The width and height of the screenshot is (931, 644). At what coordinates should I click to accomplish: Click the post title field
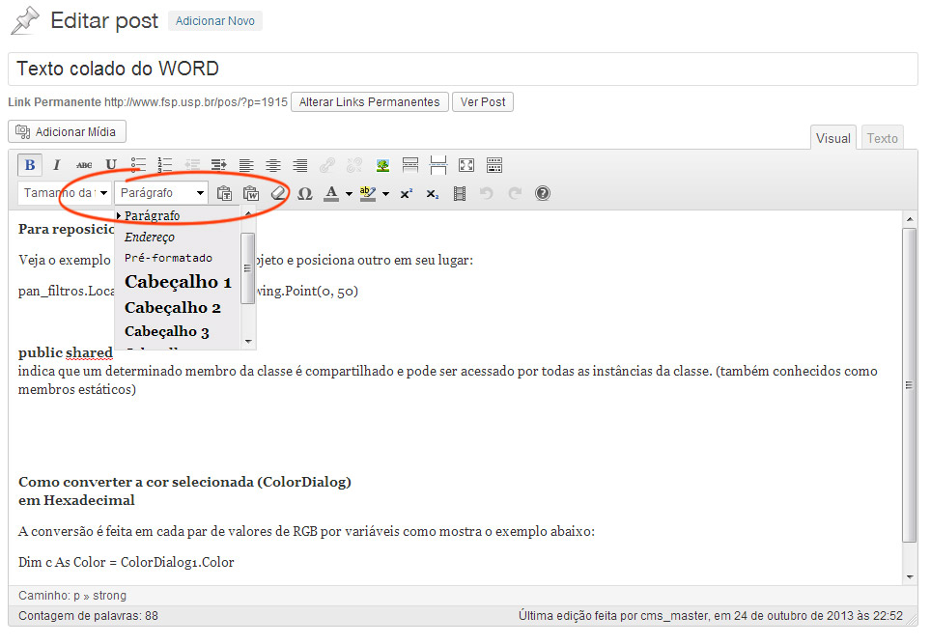(x=464, y=69)
